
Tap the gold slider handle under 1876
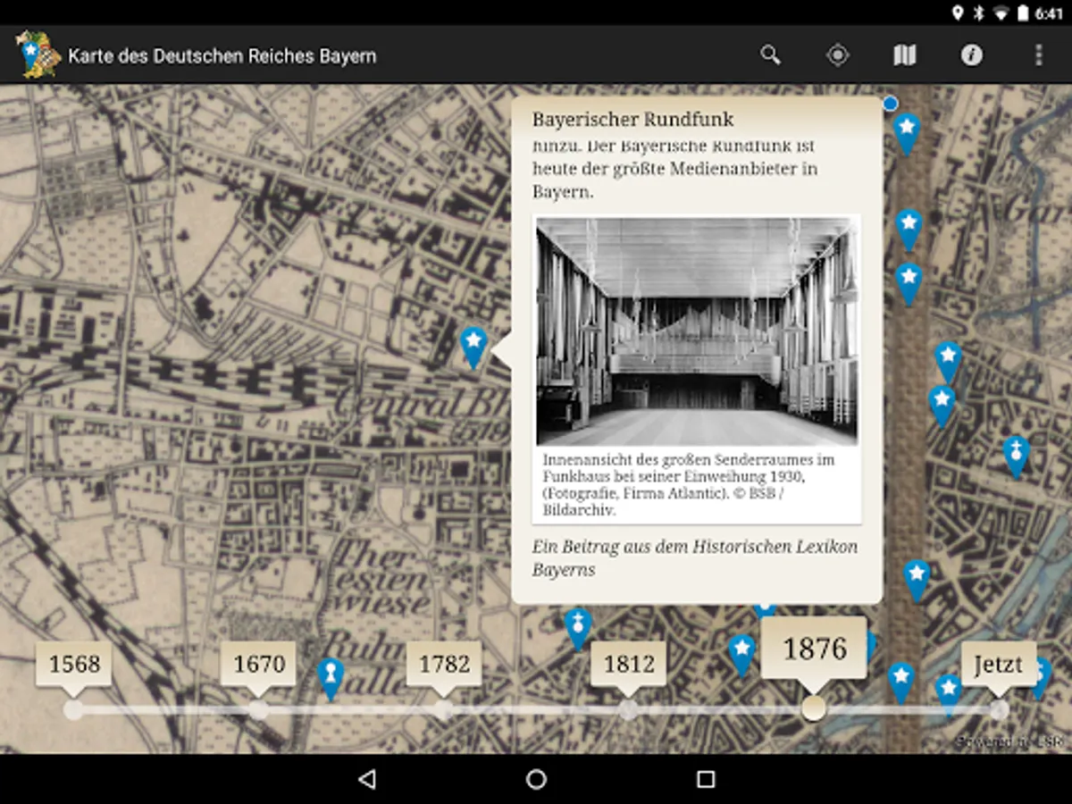pos(814,709)
